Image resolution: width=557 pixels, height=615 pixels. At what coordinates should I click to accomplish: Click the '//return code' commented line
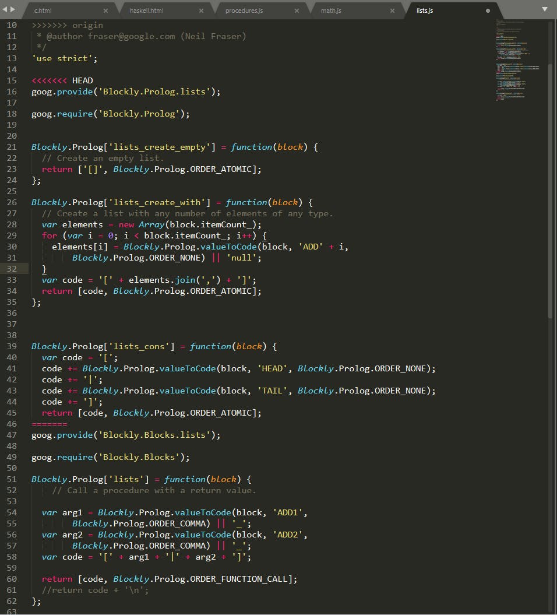click(95, 590)
